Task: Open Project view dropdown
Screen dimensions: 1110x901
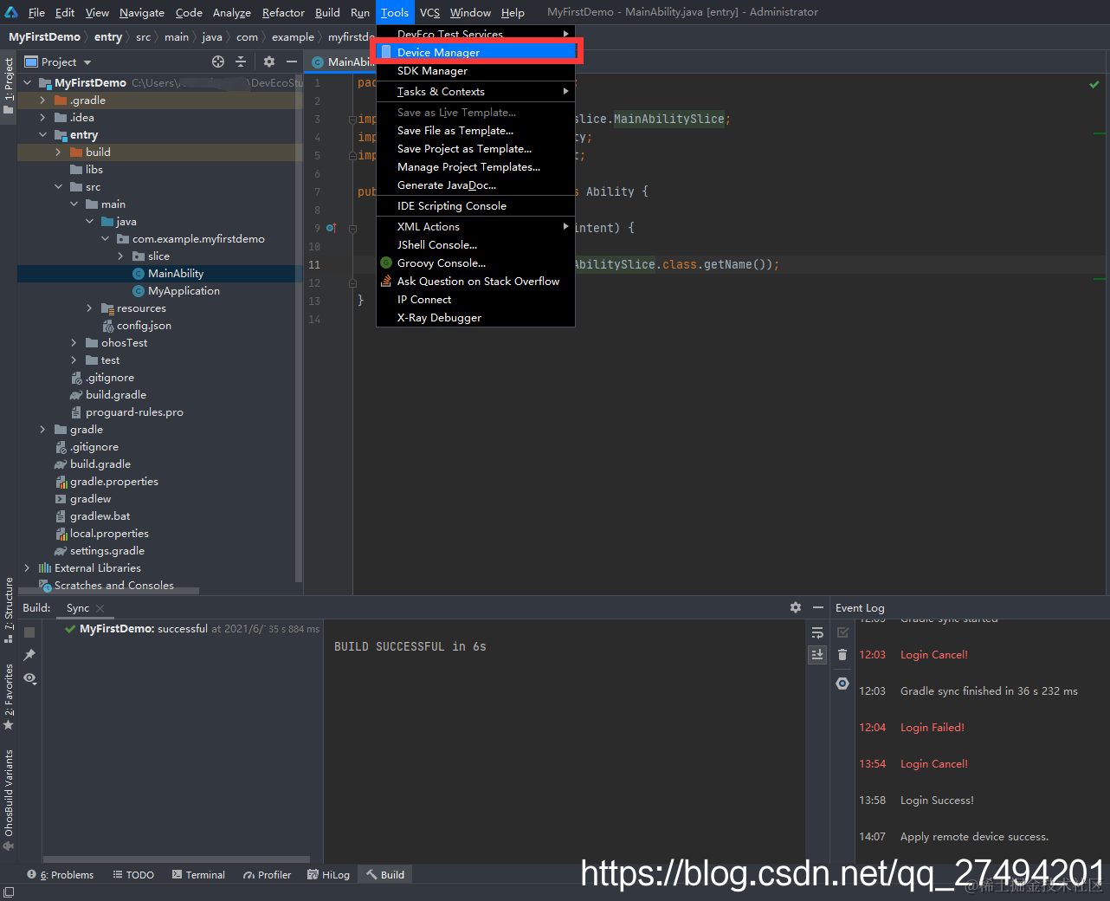Action: coord(58,62)
